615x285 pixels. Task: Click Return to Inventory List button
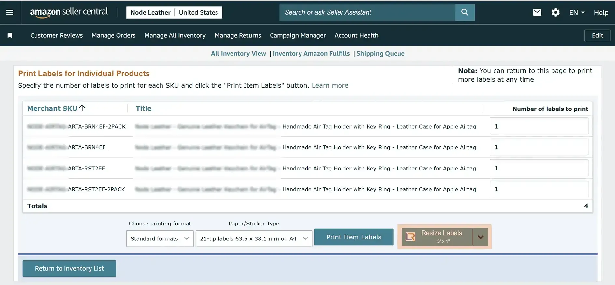click(x=69, y=268)
